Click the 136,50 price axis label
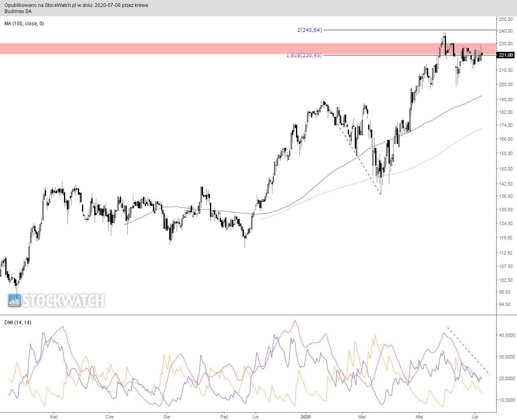The image size is (517, 420). (507, 196)
